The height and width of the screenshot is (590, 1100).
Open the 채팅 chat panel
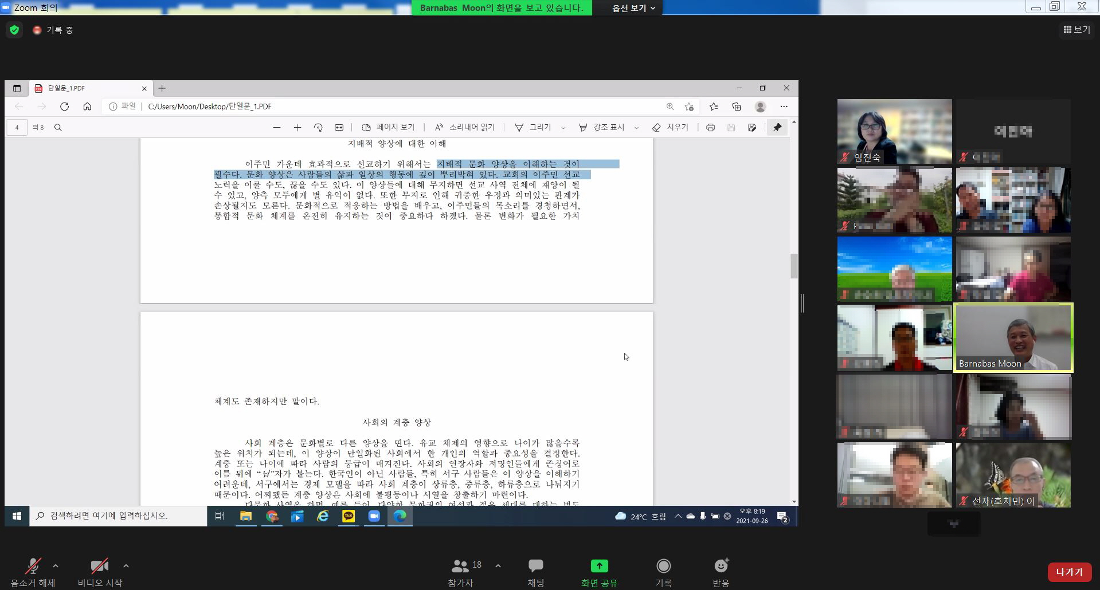(536, 572)
